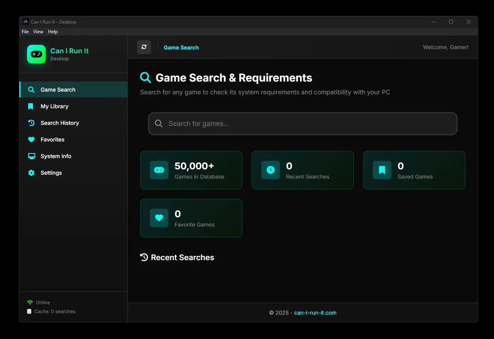This screenshot has height=339, width=494.
Task: Go to Search History in sidebar
Action: pyautogui.click(x=60, y=123)
